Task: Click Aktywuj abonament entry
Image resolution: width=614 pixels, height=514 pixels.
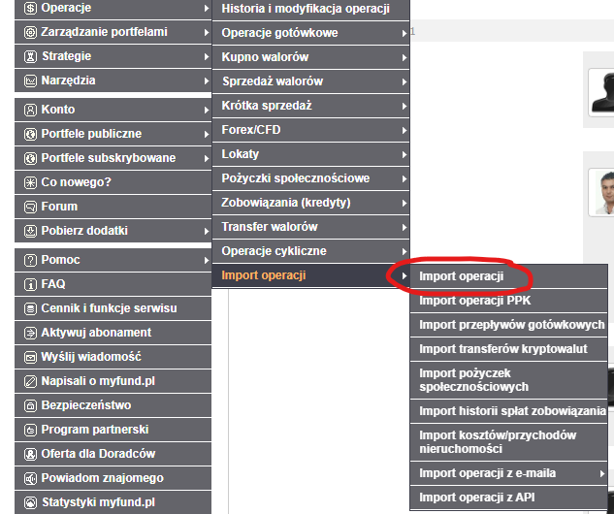Action: [x=96, y=334]
